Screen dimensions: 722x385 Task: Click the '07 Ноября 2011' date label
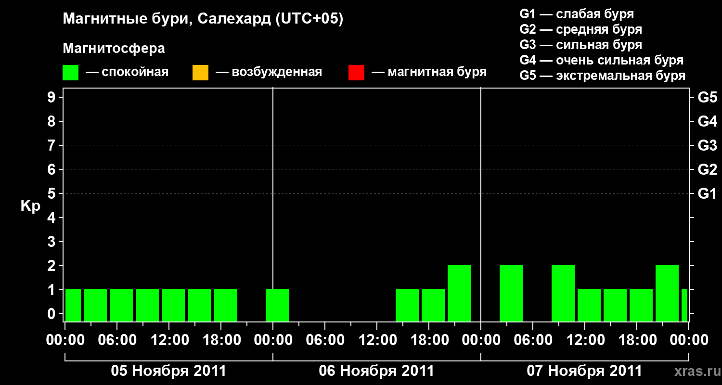pos(584,371)
